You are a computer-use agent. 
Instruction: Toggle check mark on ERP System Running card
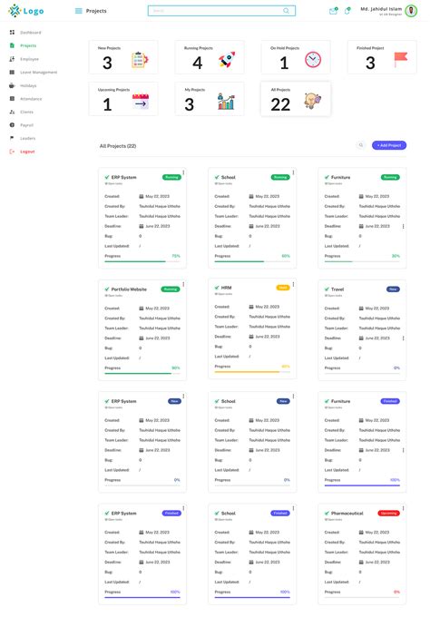(x=107, y=177)
